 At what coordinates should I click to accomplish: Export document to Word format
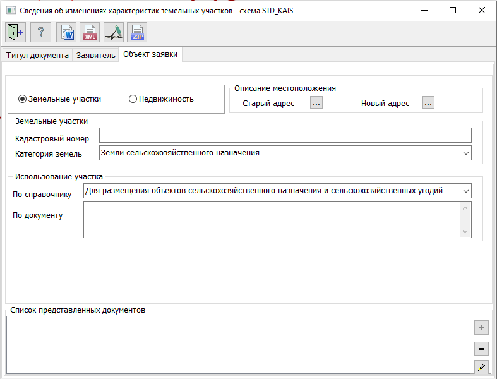tap(66, 32)
